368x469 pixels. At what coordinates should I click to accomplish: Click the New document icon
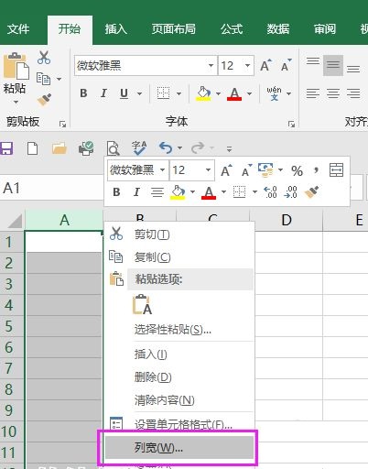33,148
